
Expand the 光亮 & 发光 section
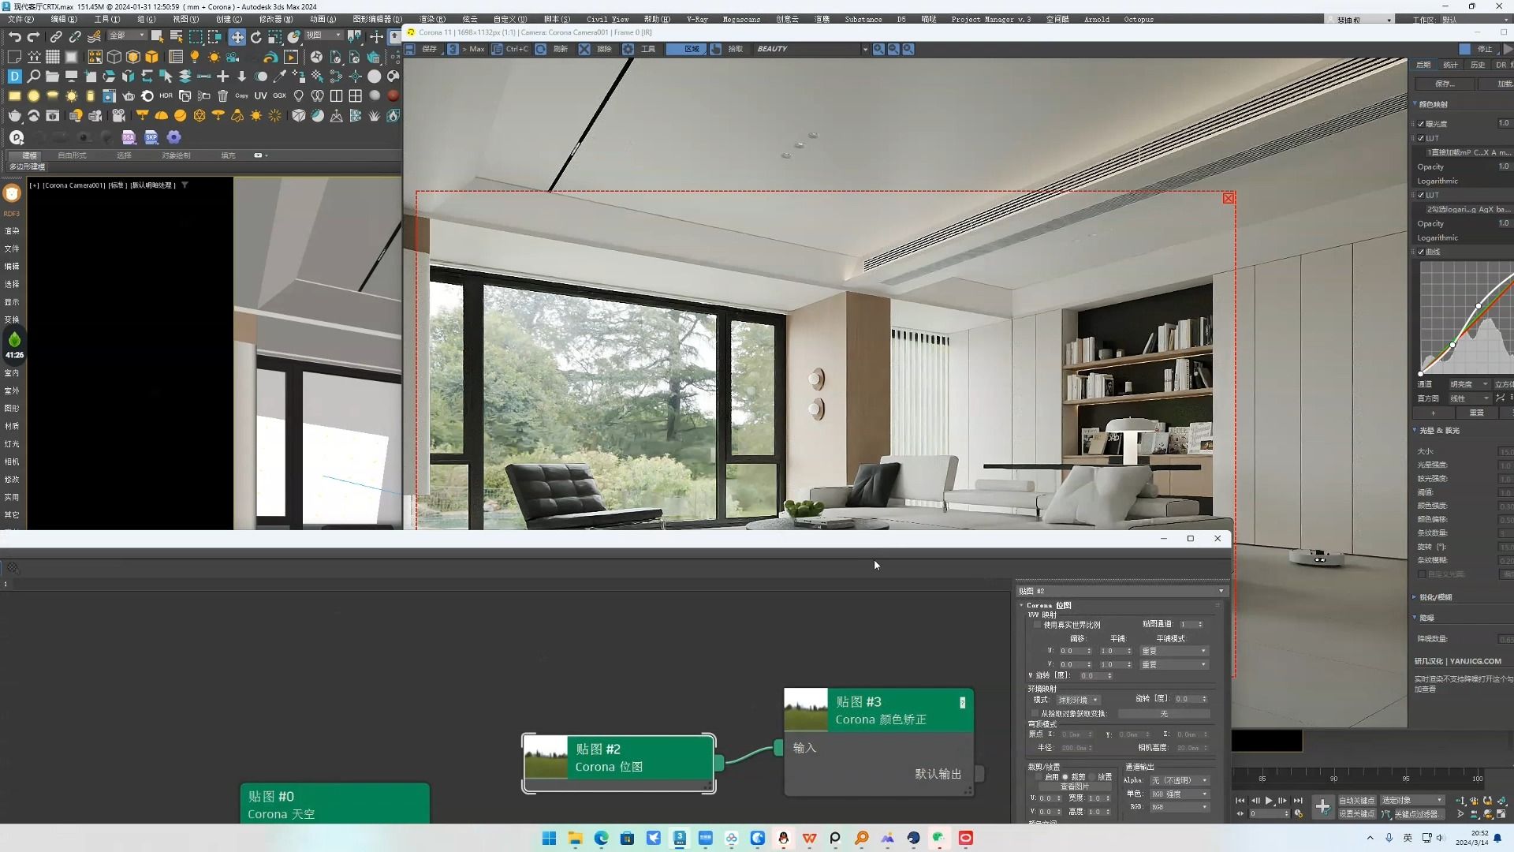pyautogui.click(x=1439, y=430)
